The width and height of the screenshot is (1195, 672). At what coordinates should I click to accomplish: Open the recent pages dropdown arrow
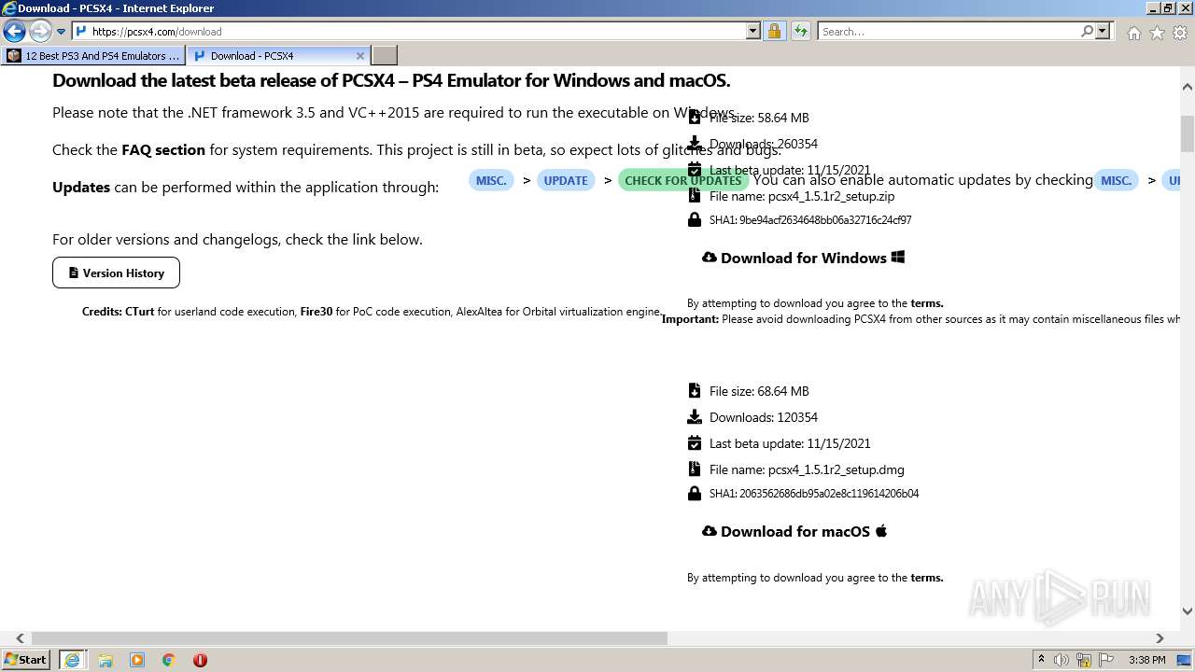coord(61,32)
